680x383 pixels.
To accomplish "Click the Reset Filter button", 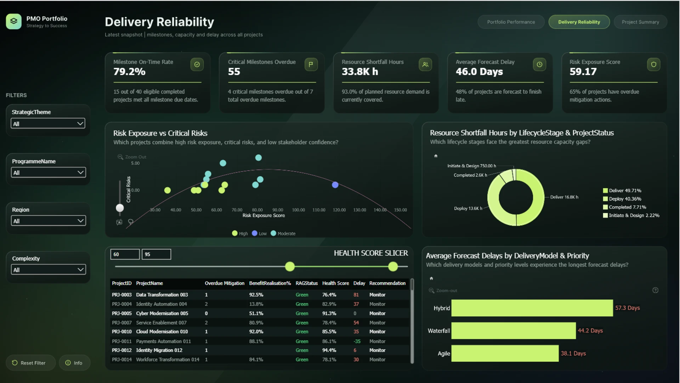I will point(31,363).
